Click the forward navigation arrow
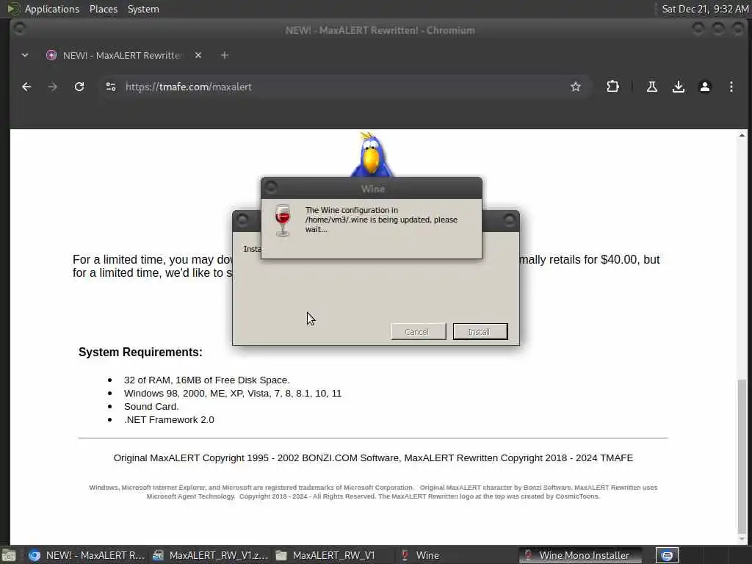 [x=53, y=87]
